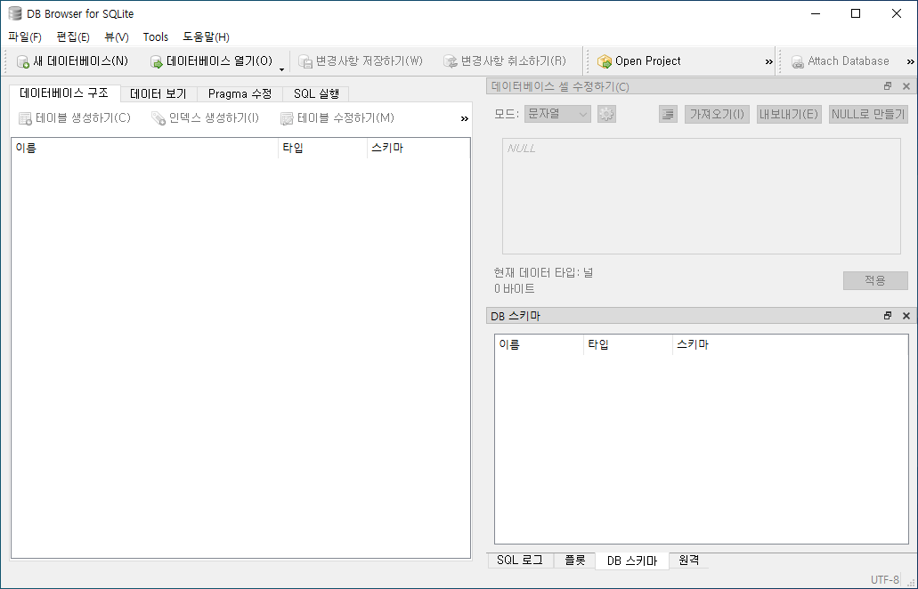Viewport: 918px width, 589px height.
Task: Click the 가져오기(I) import button
Action: click(717, 114)
